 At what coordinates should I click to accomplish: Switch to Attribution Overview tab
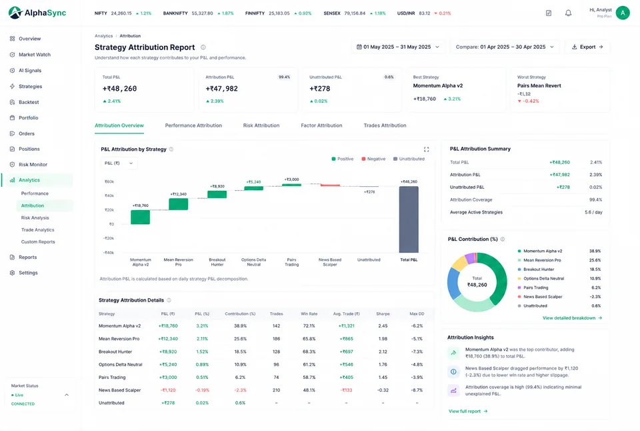119,125
